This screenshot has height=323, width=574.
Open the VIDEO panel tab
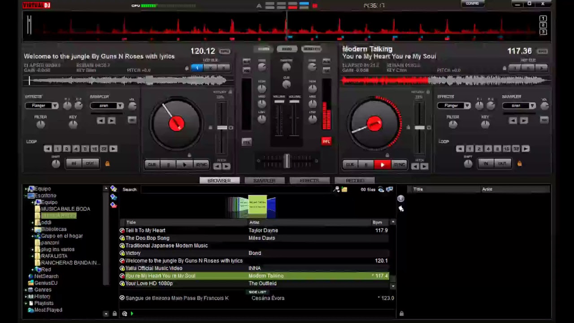point(287,49)
